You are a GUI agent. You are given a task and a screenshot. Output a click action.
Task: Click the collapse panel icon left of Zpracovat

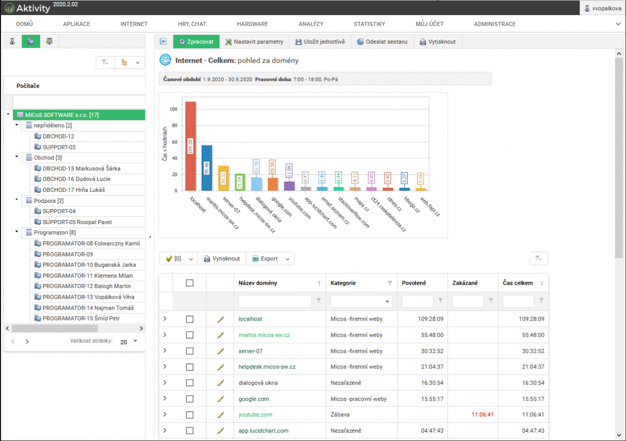coord(163,42)
